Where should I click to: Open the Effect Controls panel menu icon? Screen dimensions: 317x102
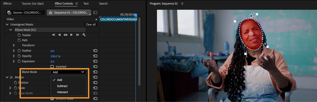click(x=77, y=4)
